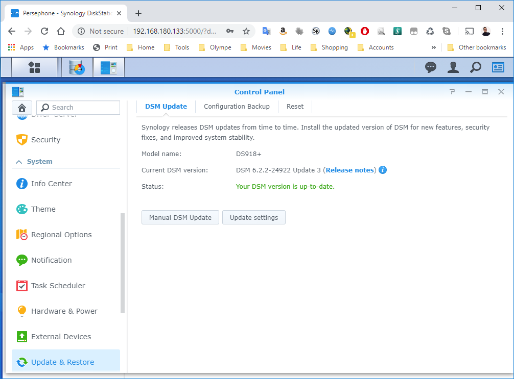Viewport: 514px width, 379px height.
Task: Show more bookmarks with the chevron
Action: (434, 47)
